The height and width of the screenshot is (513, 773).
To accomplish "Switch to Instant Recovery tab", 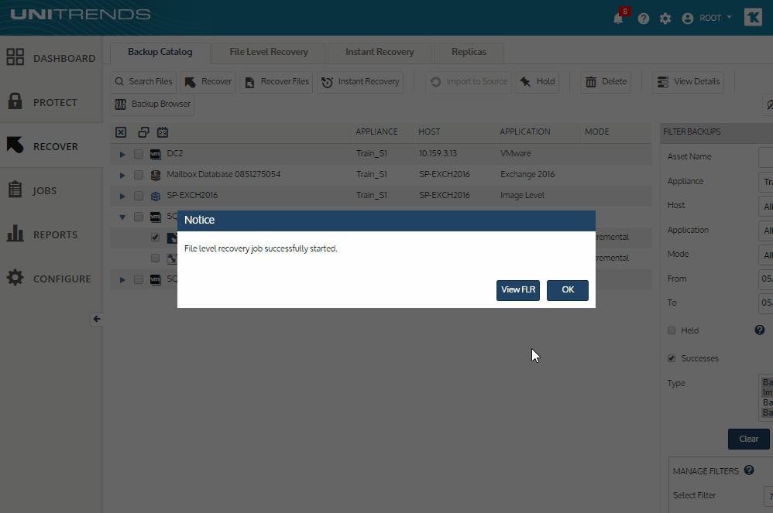I will (380, 52).
